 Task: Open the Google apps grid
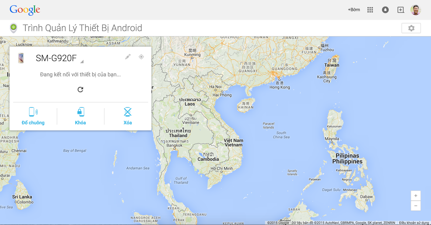point(370,10)
